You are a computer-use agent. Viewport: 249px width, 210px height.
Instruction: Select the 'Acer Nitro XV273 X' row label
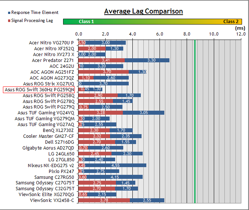(54, 55)
